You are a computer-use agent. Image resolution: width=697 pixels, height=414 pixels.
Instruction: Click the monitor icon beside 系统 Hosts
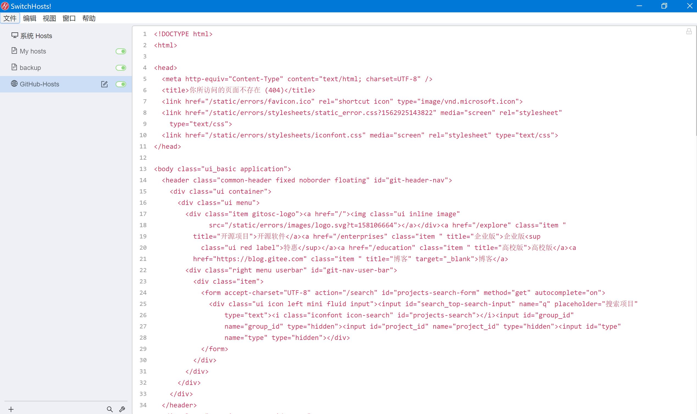click(14, 35)
